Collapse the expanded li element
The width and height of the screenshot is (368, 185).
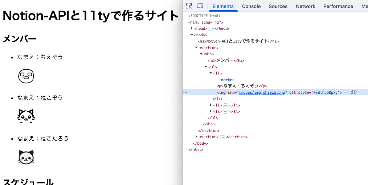point(210,73)
